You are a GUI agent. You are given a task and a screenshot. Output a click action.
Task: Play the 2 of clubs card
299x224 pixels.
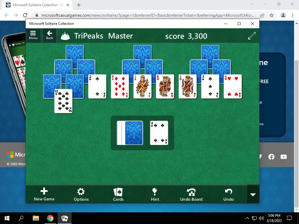click(x=97, y=86)
